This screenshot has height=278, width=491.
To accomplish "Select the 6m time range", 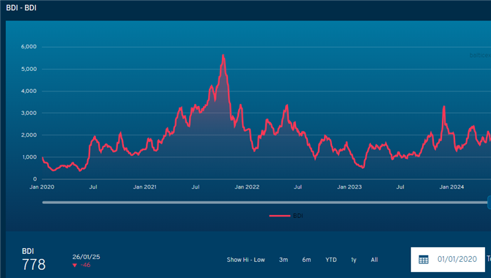I will point(306,260).
